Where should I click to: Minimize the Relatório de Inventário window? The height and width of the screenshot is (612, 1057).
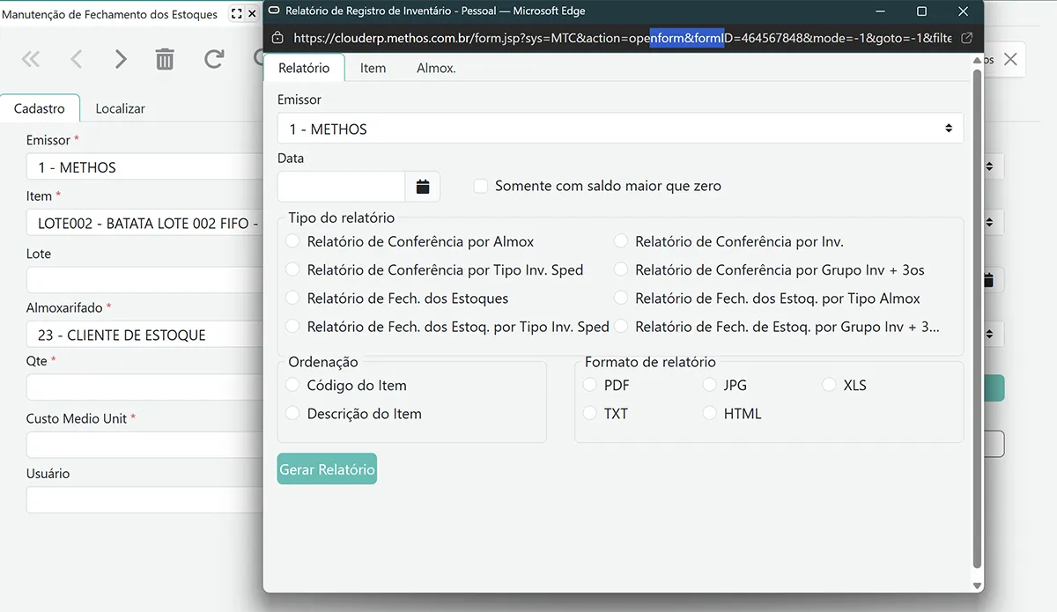(x=878, y=11)
